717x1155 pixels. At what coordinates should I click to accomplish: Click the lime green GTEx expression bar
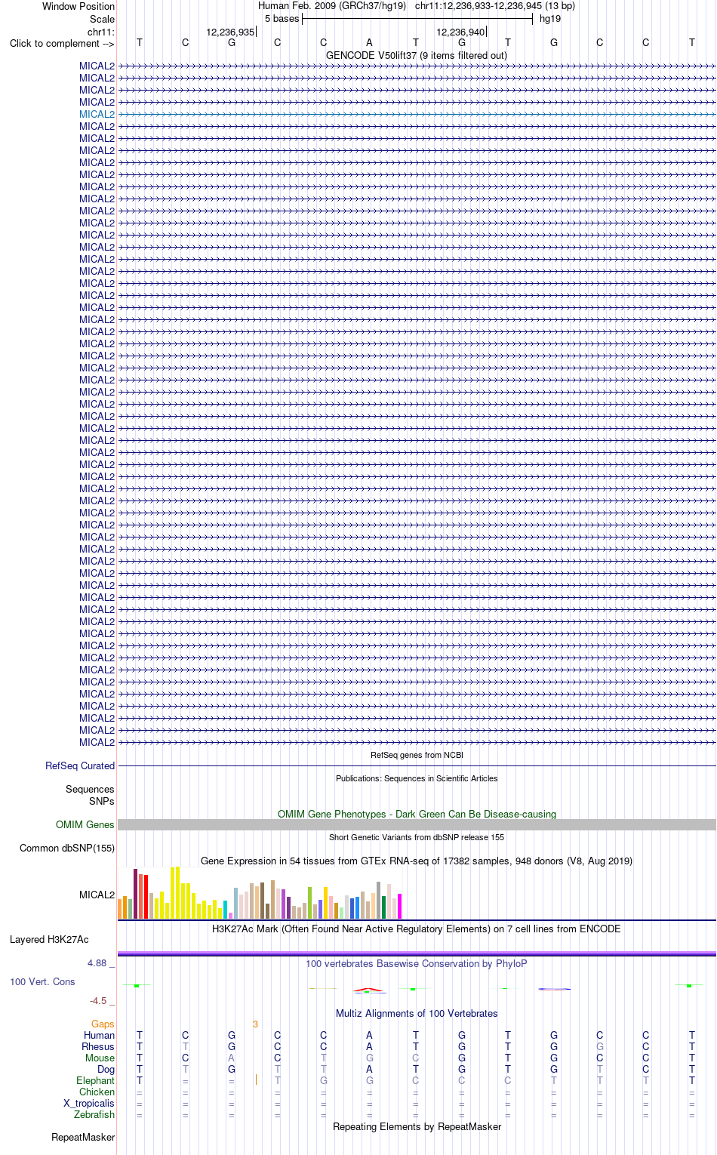click(x=309, y=903)
